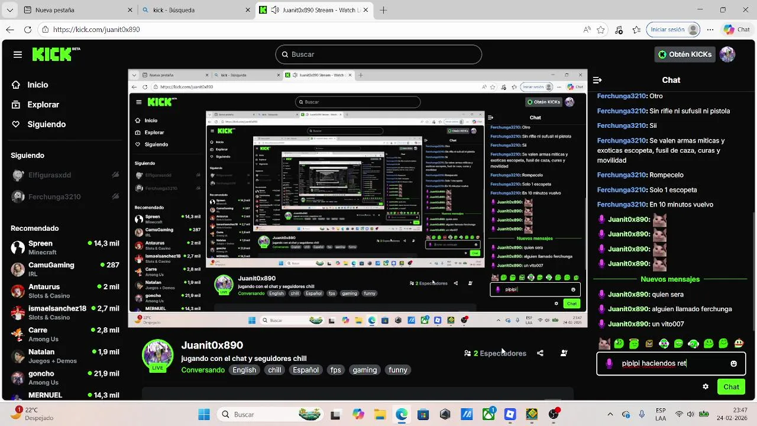
Task: Insert the cat emote in chat
Action: [x=604, y=344]
